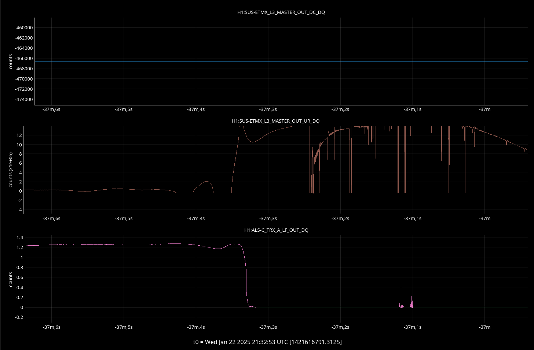
Task: Click the 0.8 tick label on the ALS-C_TRX plot
Action: [x=20, y=267]
